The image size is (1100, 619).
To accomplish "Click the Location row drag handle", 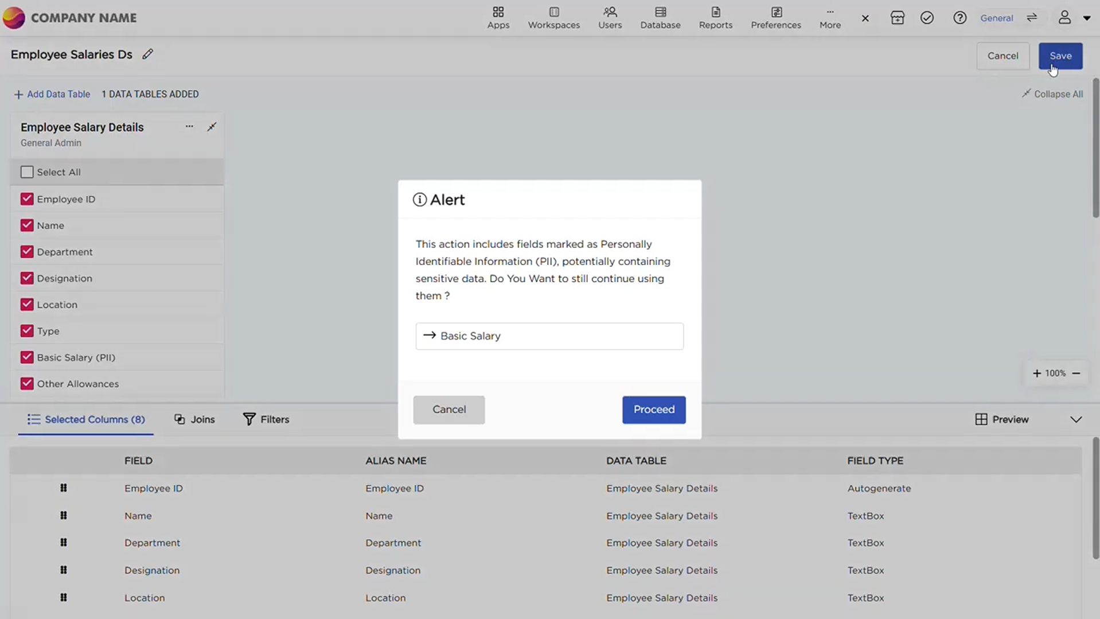I will point(64,598).
